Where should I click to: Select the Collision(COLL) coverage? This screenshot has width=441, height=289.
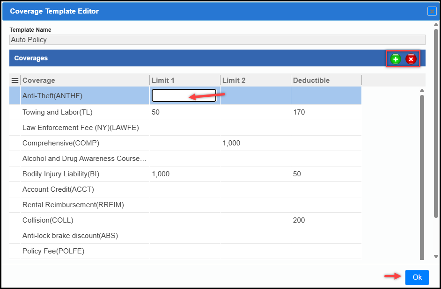(48, 220)
